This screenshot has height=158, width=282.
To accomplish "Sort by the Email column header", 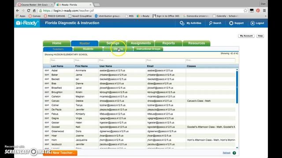I will coord(150,66).
